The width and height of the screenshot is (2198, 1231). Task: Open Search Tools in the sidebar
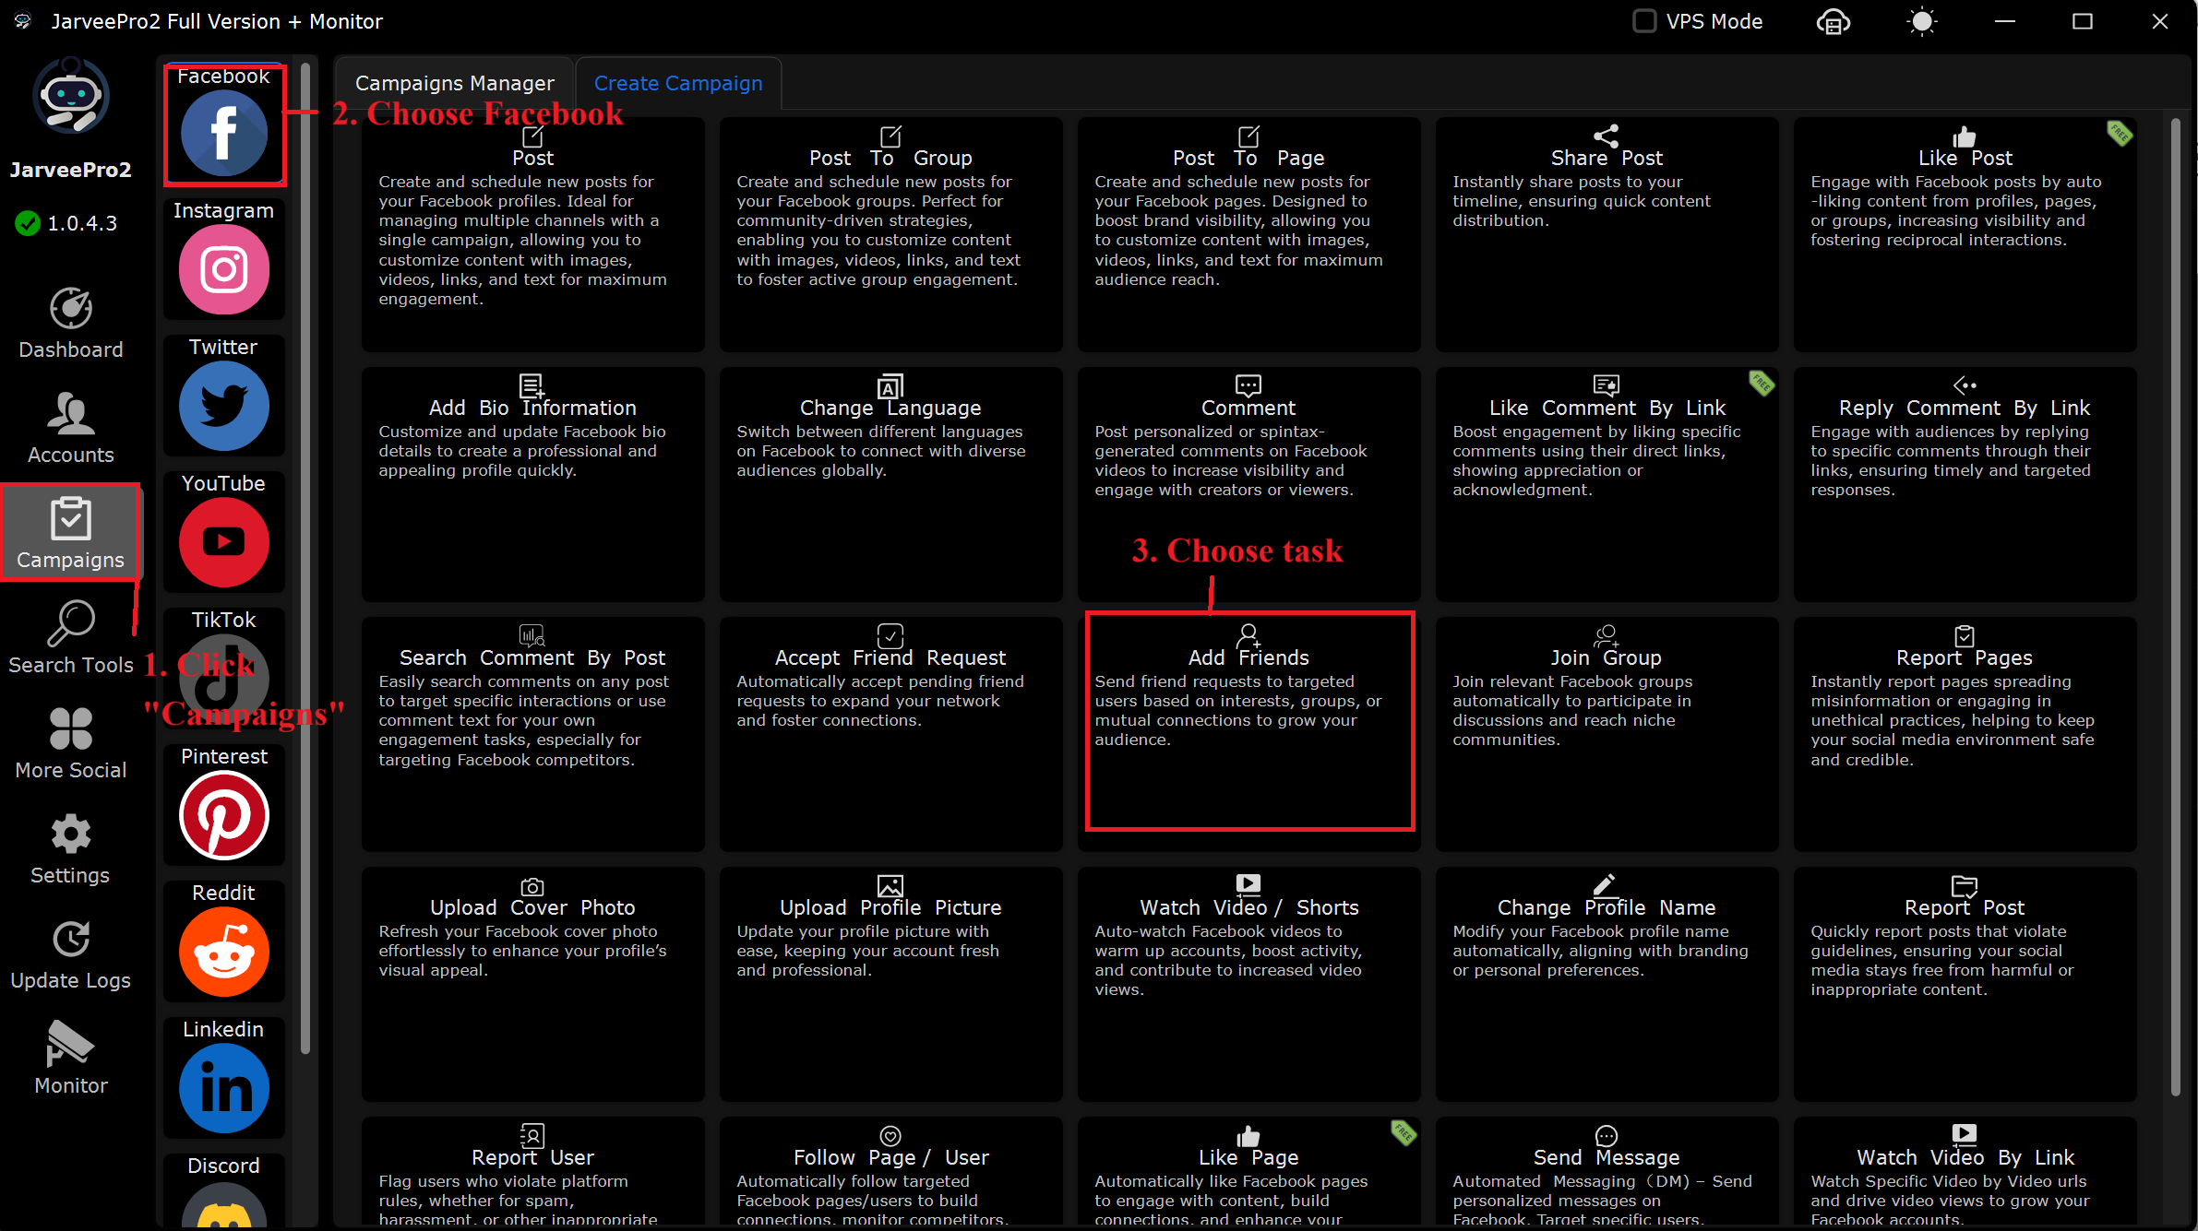click(x=71, y=638)
